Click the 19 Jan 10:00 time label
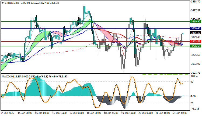 tap(128, 113)
